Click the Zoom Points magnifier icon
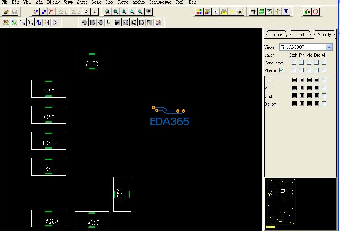The height and width of the screenshot is (231, 340). tap(107, 12)
